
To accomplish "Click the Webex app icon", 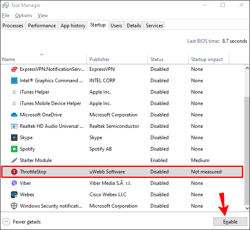I will (x=14, y=195).
